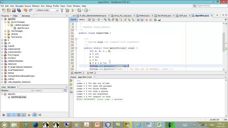Screen dimensions: 228x128
Task: Click the Build Project hammer icon
Action: coord(62,10)
